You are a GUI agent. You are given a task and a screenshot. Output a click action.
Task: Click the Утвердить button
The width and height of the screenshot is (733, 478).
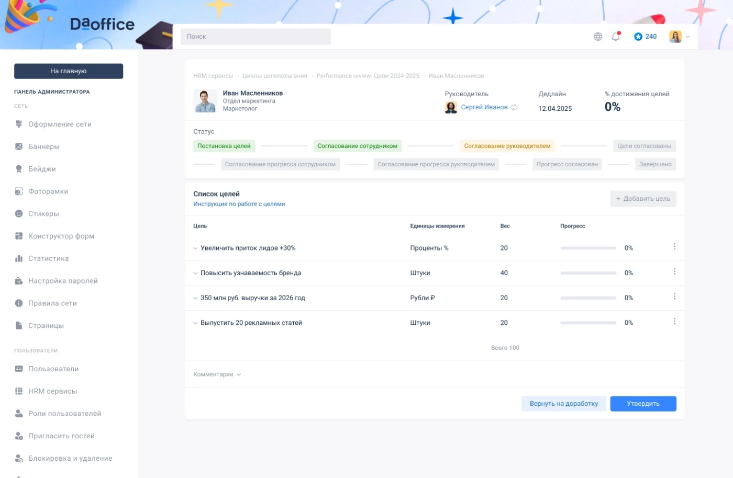(643, 404)
